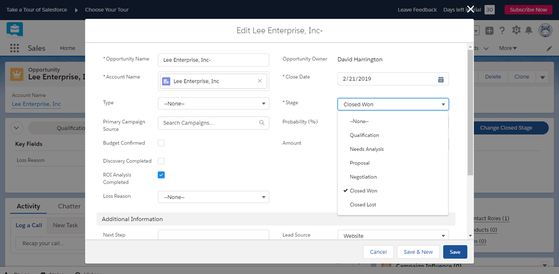559x274 pixels.
Task: Check the Budget Confirmed checkbox
Action: [161, 143]
